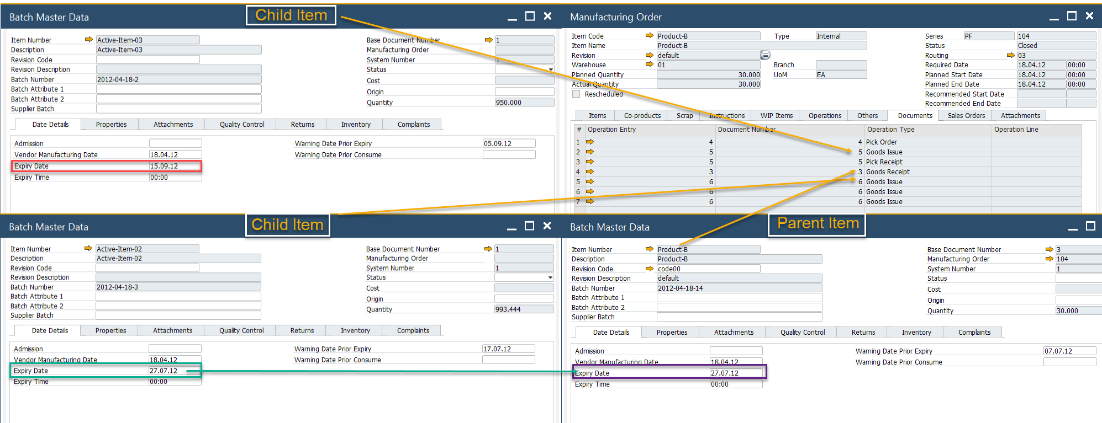Click Expiry Date field showing 15.09.12
Viewport: 1102px width, 423px height.
pos(175,166)
